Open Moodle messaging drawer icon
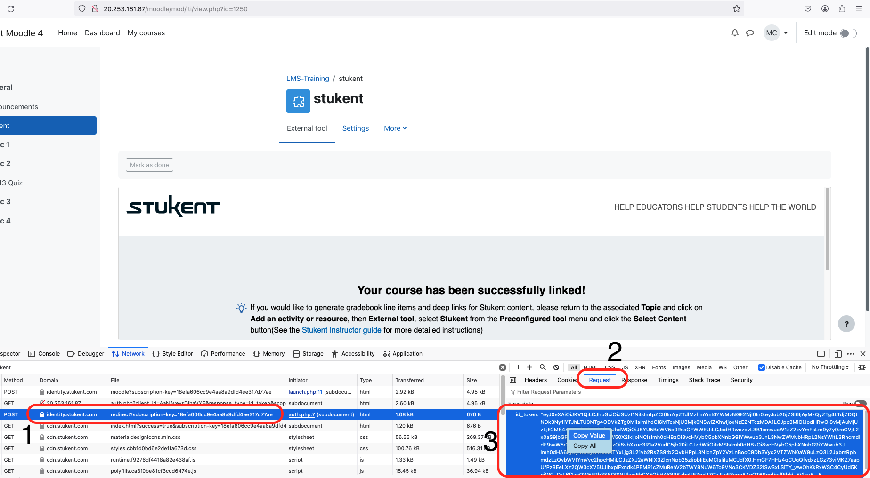Viewport: 870px width, 478px height. 750,33
